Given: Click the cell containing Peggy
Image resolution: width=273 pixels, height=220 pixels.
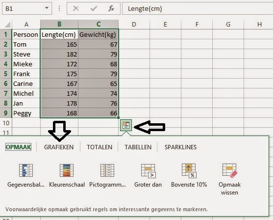Looking at the screenshot, I should (26, 113).
